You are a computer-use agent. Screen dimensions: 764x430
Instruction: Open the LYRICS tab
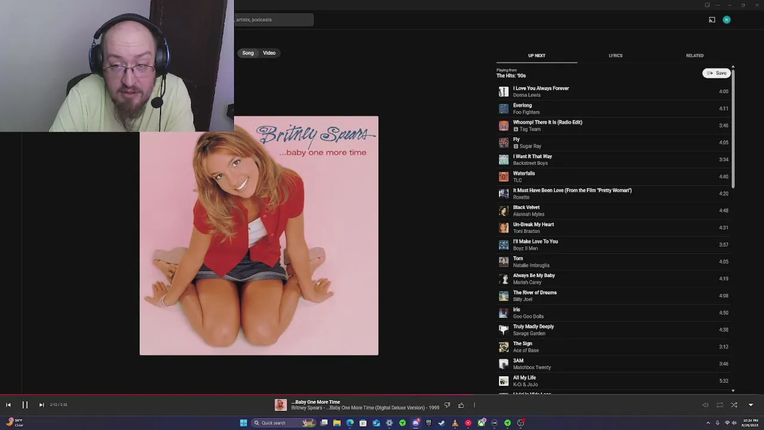pyautogui.click(x=615, y=56)
